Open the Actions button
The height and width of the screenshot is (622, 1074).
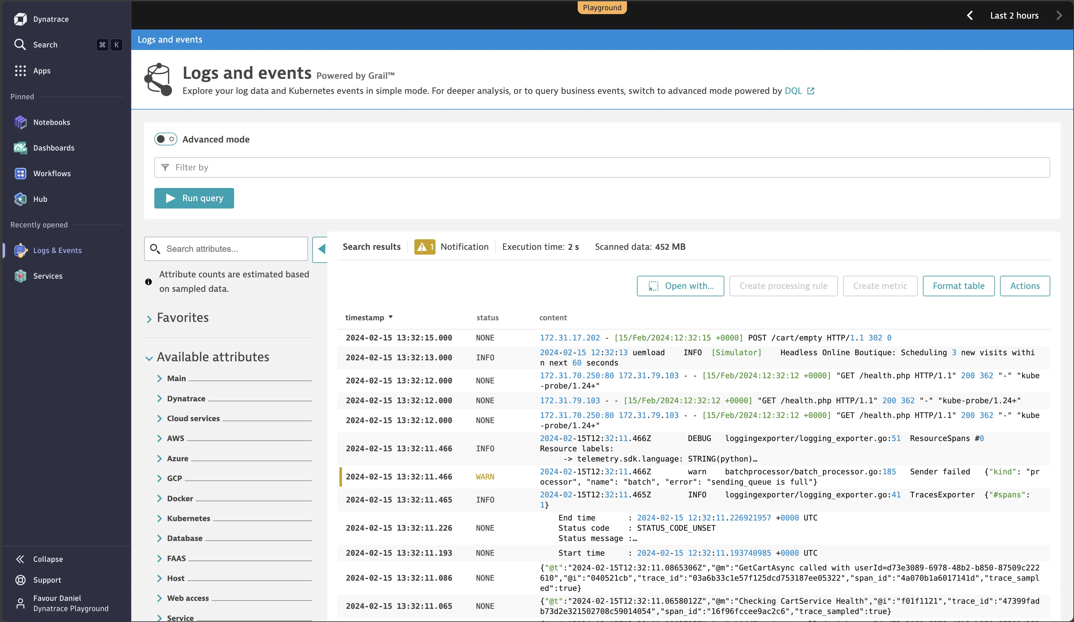1025,286
